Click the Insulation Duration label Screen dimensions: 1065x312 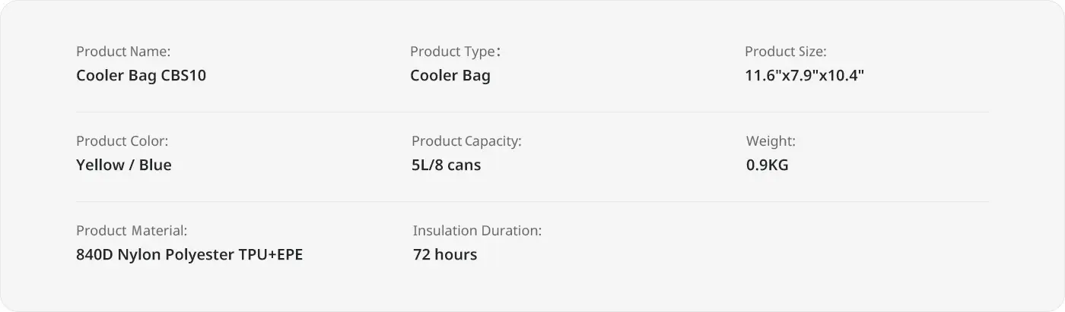[477, 231]
